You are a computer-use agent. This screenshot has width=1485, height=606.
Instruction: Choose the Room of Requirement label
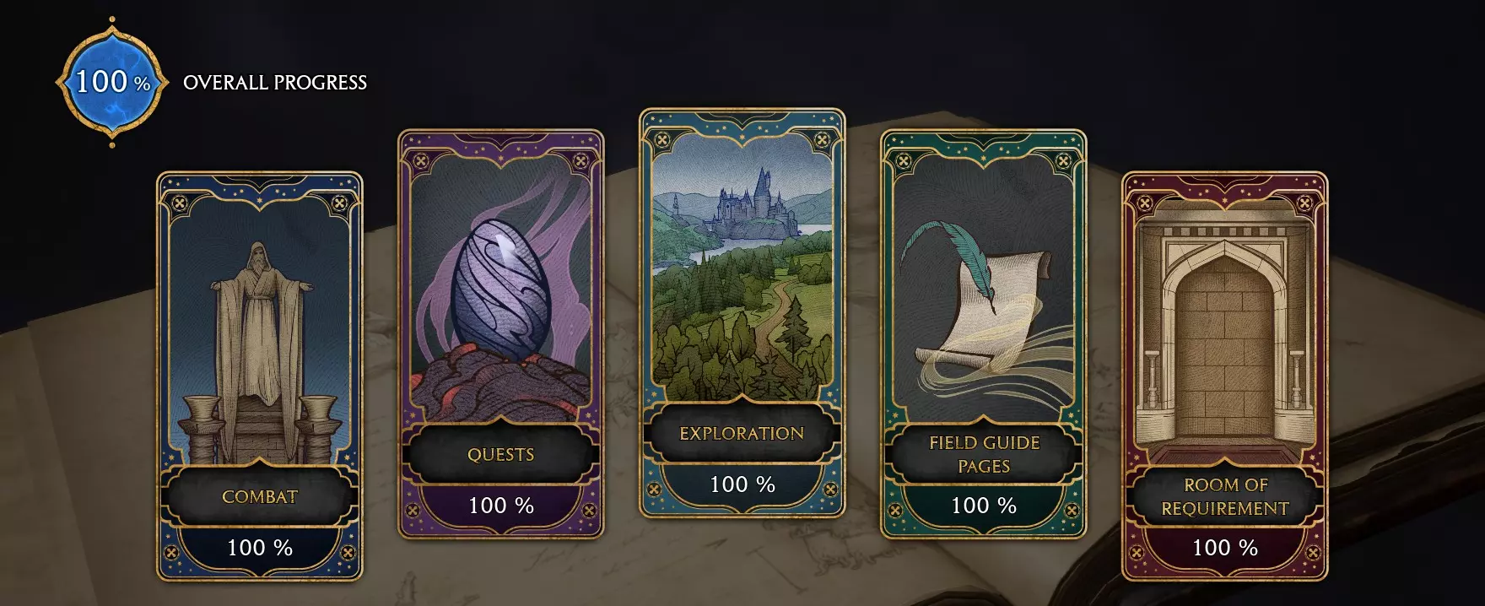[1225, 496]
